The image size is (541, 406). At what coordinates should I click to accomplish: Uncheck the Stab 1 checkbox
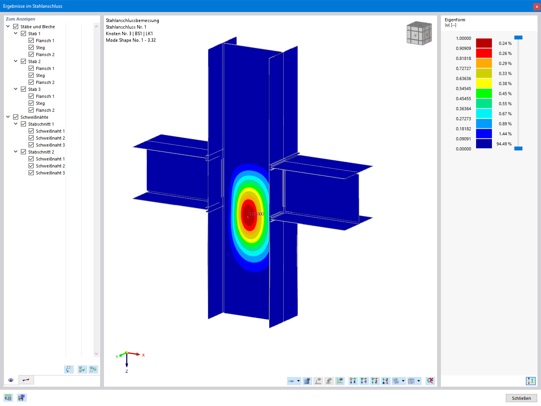(24, 34)
